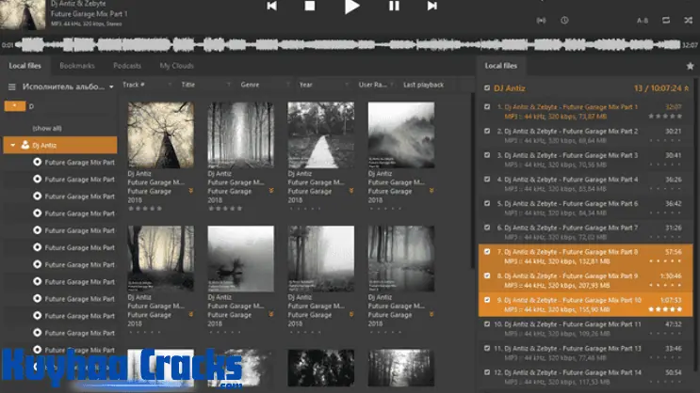Screen dimensions: 700x393
Task: Switch to the Bookmarks tab
Action: pos(76,66)
